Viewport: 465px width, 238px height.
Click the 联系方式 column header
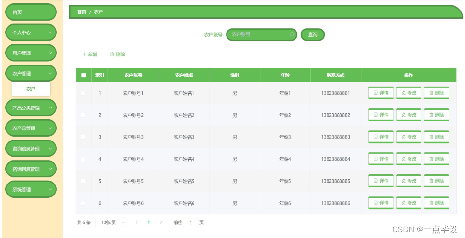pyautogui.click(x=335, y=75)
